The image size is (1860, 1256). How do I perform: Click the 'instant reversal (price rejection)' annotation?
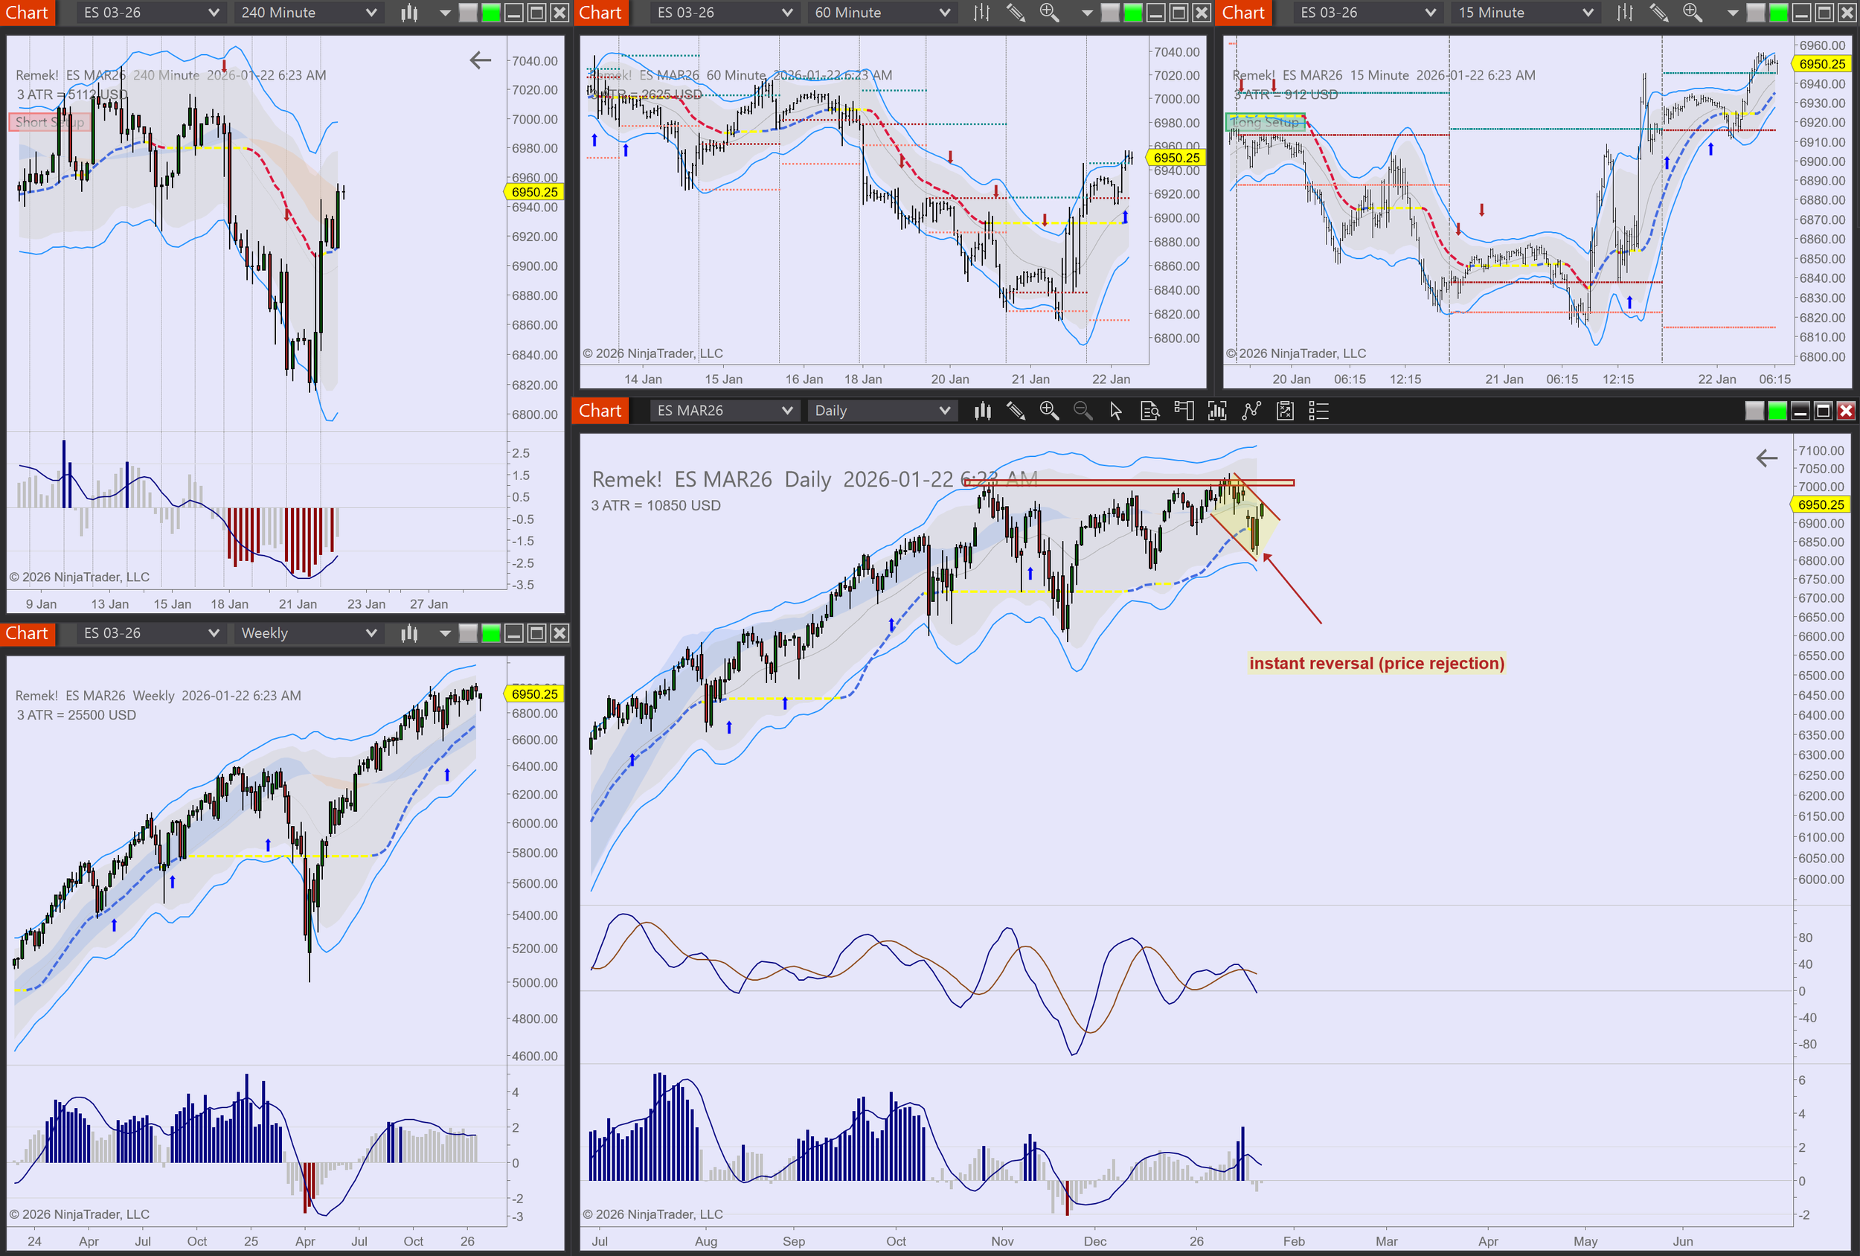tap(1376, 663)
